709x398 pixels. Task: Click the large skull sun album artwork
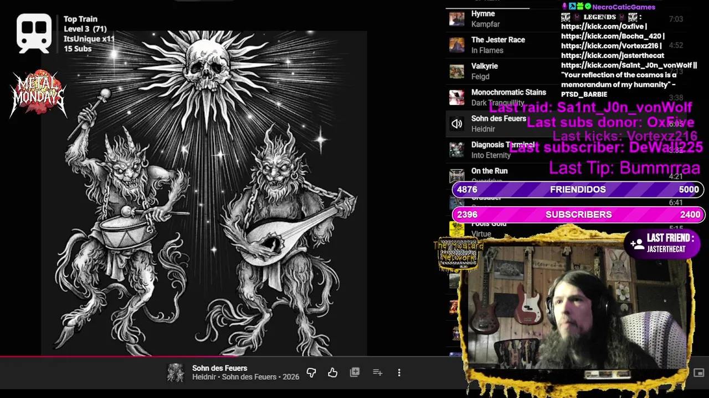(204, 193)
